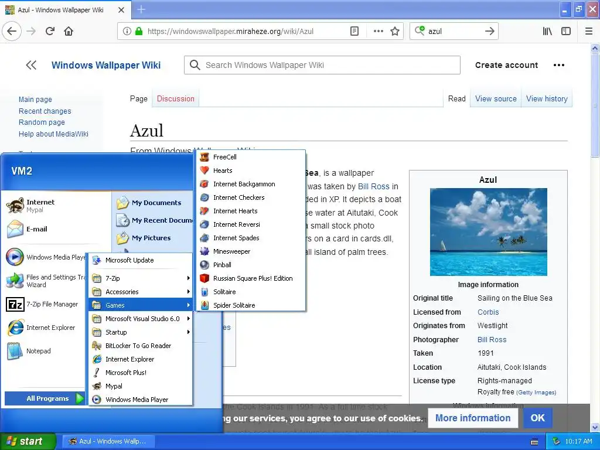Select the Page tab
Screen dimensions: 600x450
[138, 98]
